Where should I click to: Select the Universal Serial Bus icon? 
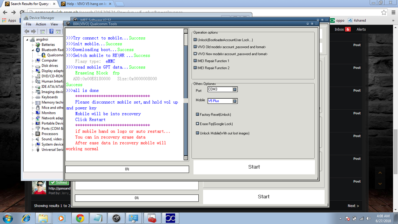(39, 150)
